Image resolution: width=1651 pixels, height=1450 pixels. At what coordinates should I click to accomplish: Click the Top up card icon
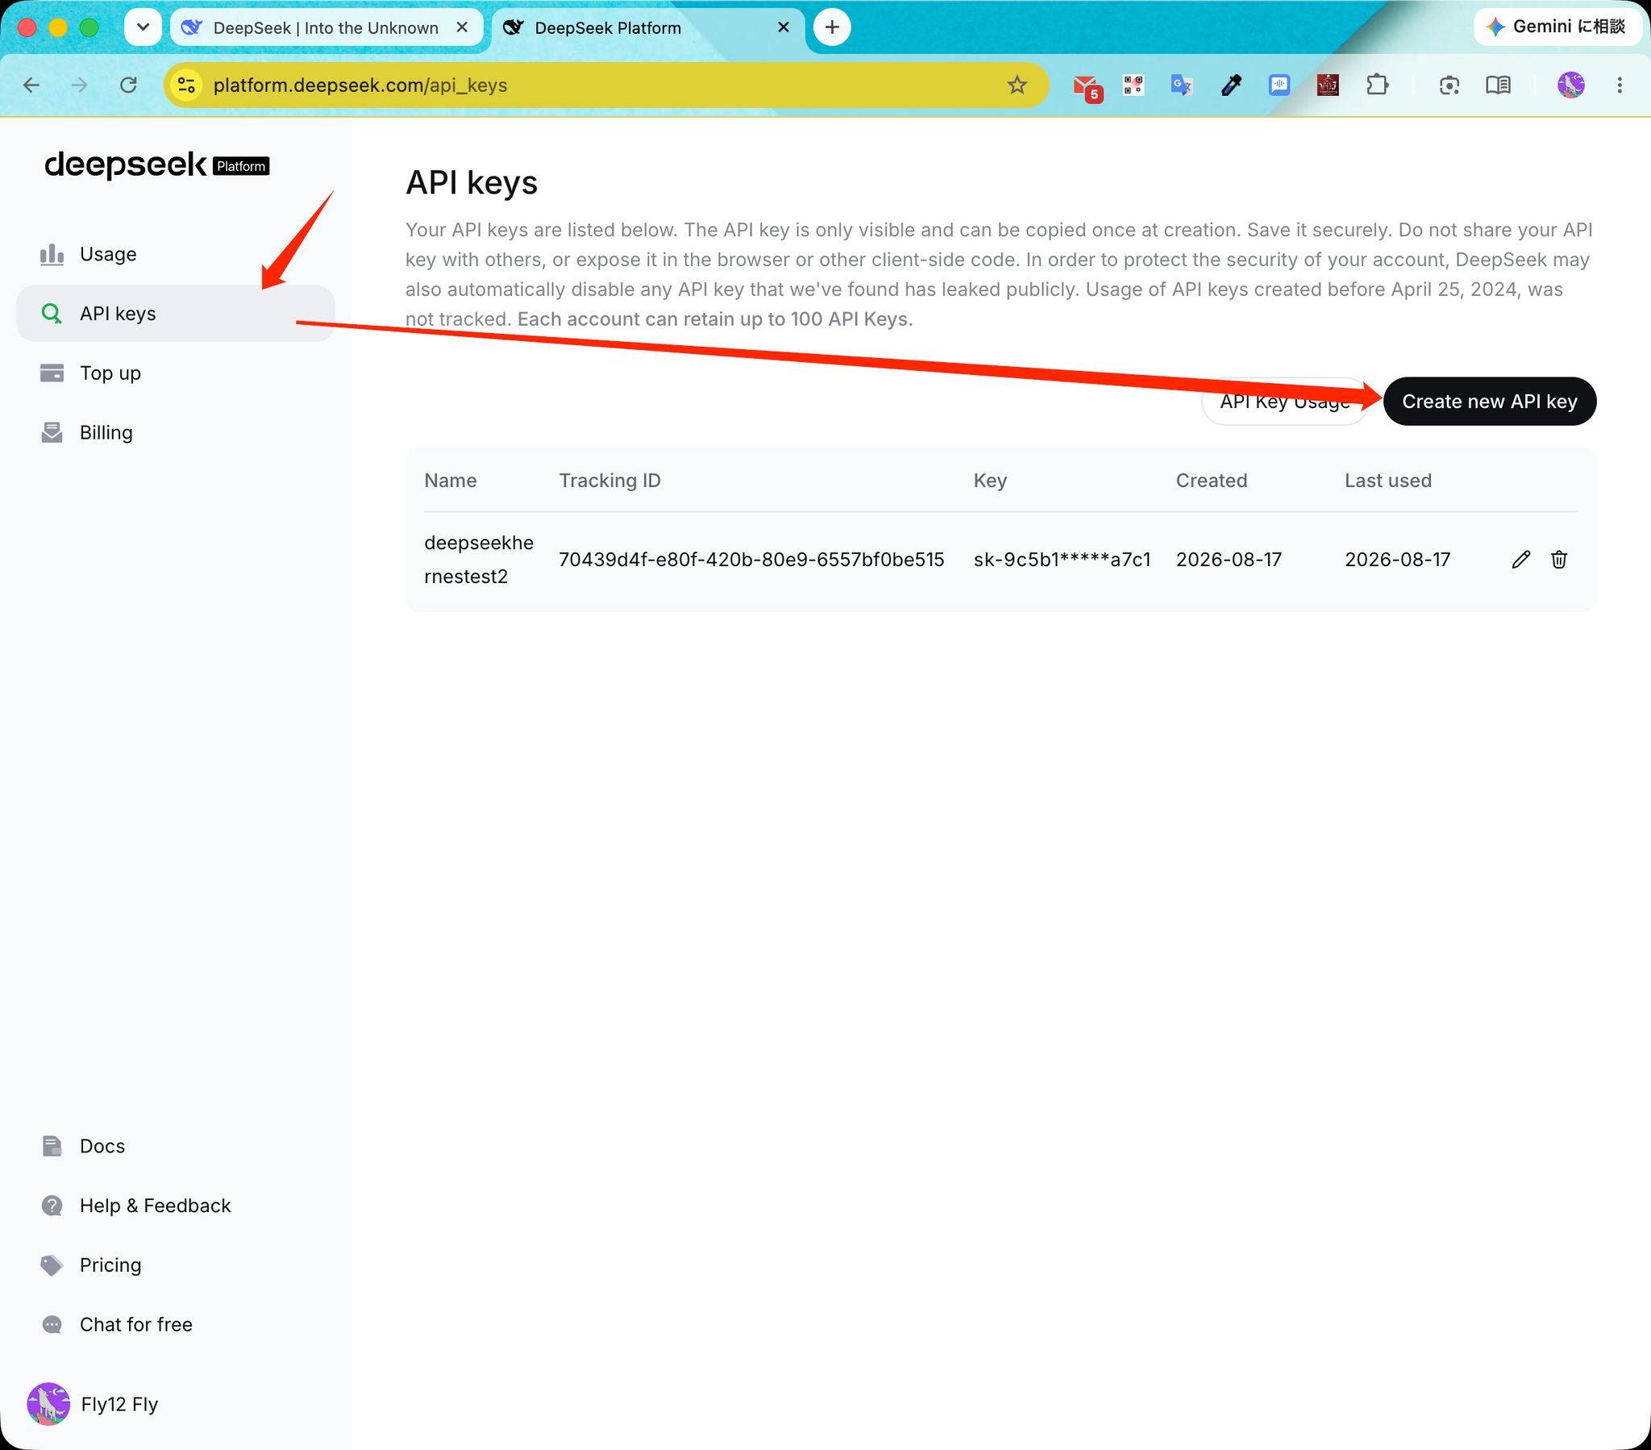(x=52, y=373)
